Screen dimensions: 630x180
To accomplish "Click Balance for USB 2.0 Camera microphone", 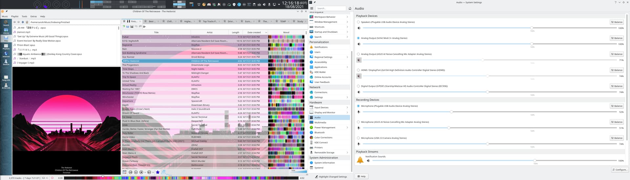I will pos(617,138).
